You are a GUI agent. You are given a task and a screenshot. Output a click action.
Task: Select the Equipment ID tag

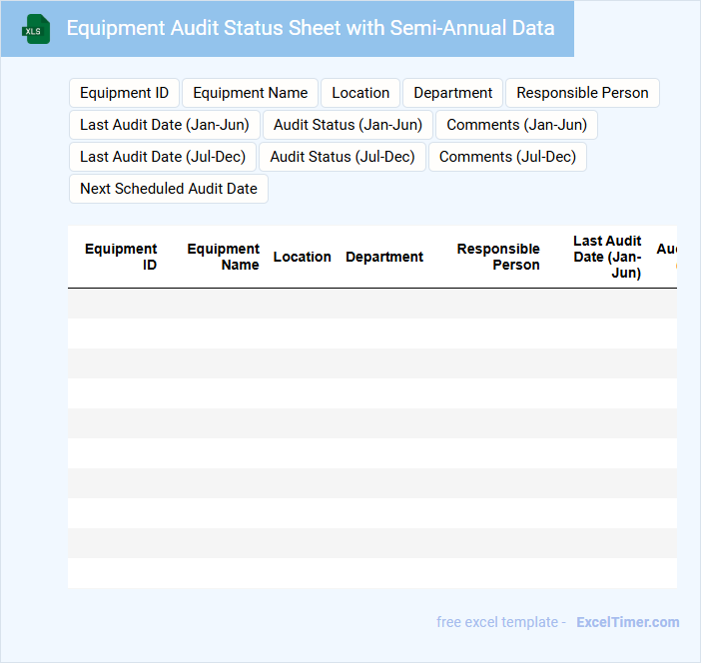(x=124, y=93)
